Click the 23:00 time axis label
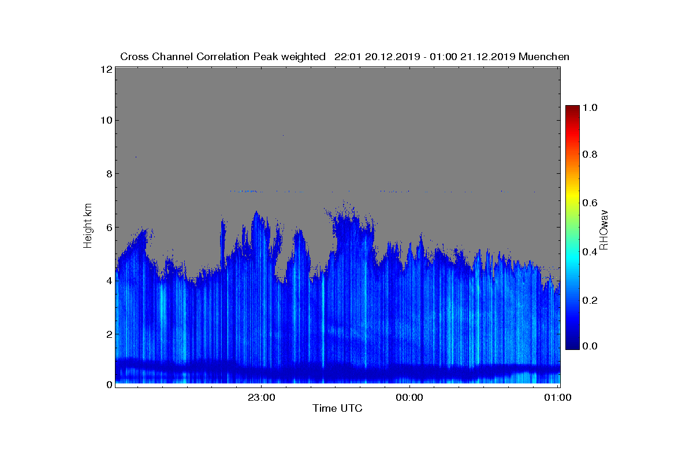This screenshot has width=693, height=462. 262,397
